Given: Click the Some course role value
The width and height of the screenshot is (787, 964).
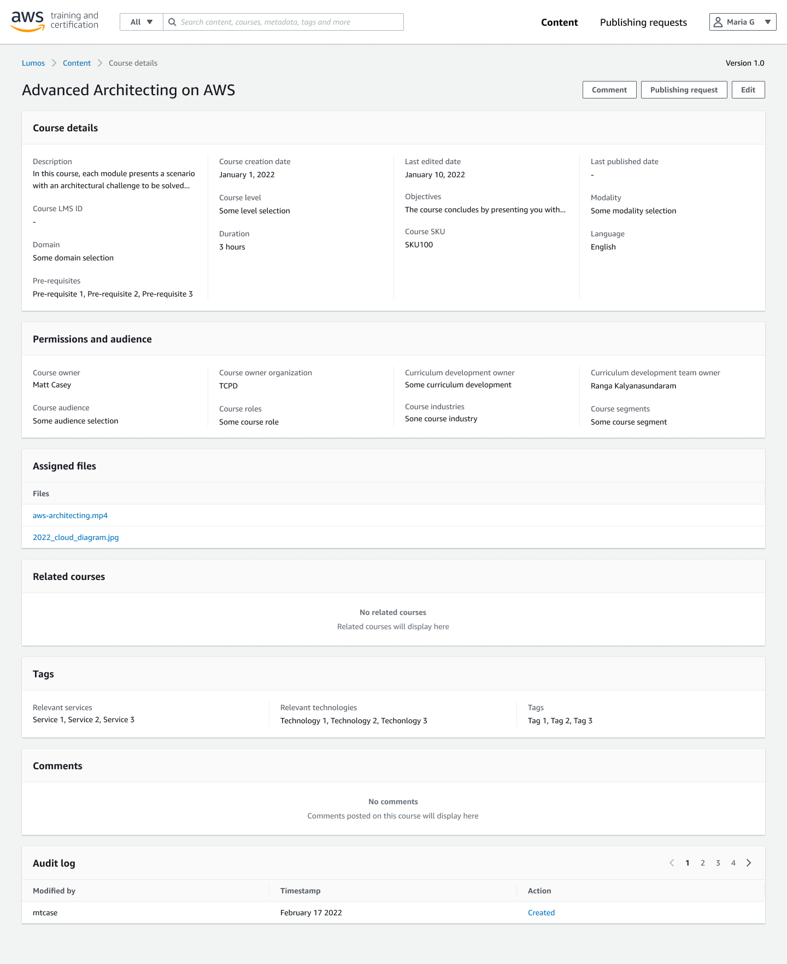Looking at the screenshot, I should click(x=249, y=422).
